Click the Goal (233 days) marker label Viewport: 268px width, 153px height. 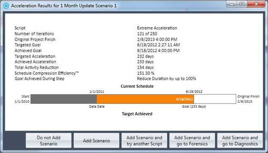(x=194, y=107)
